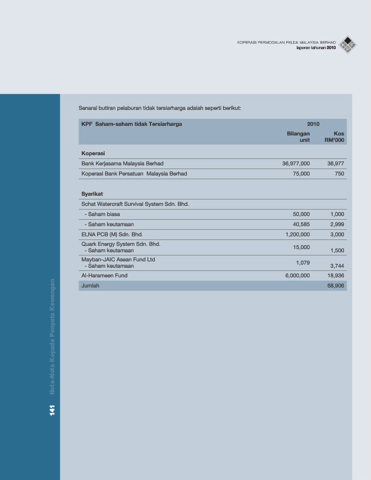This screenshot has width=371, height=480.
Task: Click the 2010 column header
Action: 313,124
